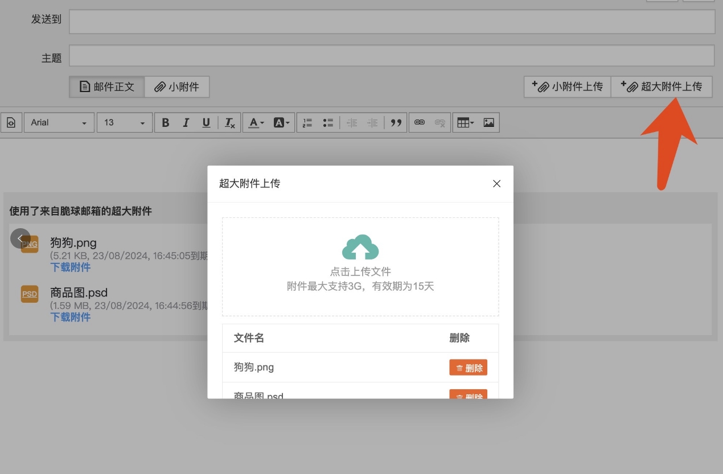Download 狗狗.png via its 下载附件 link
Screen dimensions: 723x474
(x=70, y=267)
